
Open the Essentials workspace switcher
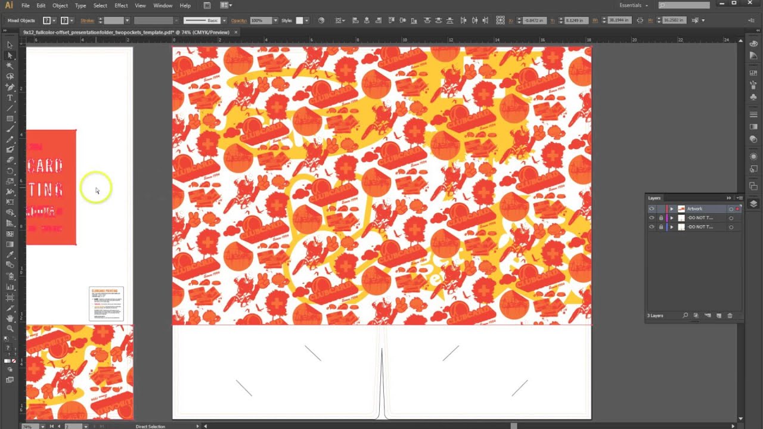point(634,5)
